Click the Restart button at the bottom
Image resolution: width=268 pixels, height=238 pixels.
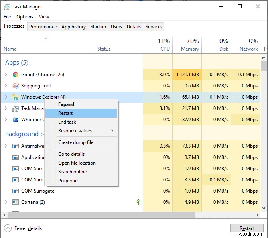click(247, 228)
